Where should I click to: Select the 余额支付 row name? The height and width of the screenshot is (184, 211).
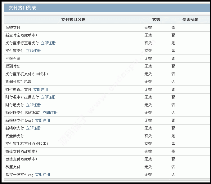(x=13, y=28)
